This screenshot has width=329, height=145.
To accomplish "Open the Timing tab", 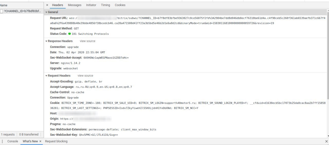I will click(105, 5).
